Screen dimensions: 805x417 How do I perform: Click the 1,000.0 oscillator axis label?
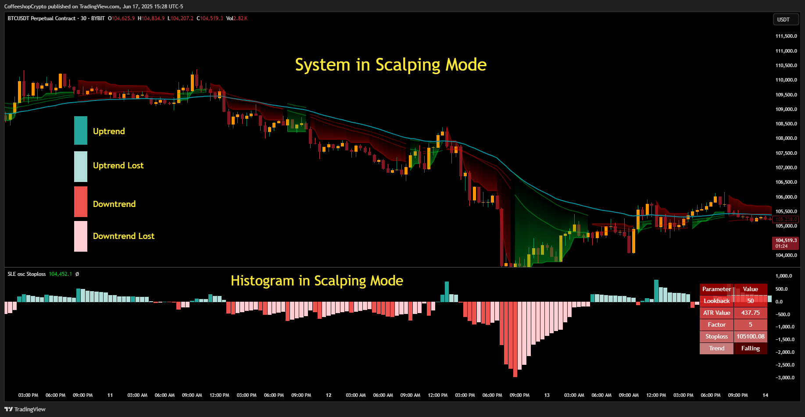[784, 276]
